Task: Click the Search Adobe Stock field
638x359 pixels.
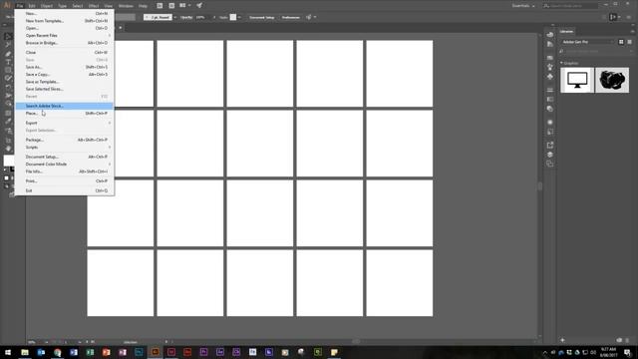Action: [x=570, y=6]
